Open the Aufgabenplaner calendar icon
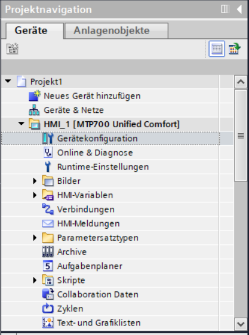249x335 pixels. coord(48,266)
